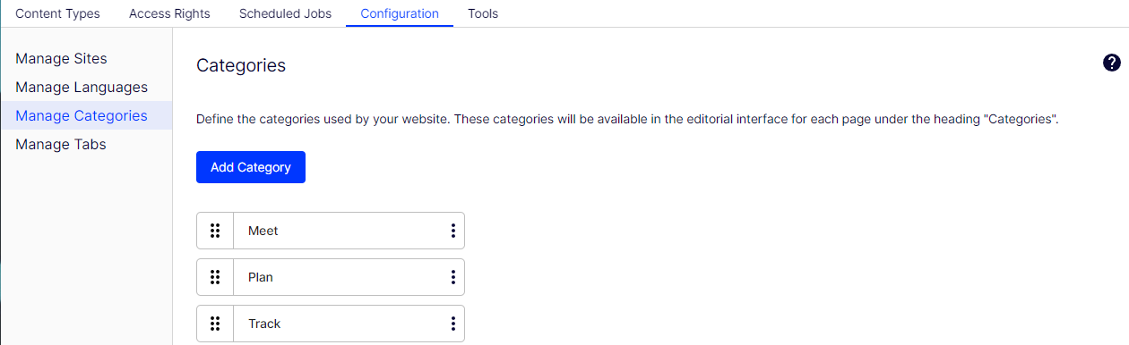Open the three-dot menu for Meet
The width and height of the screenshot is (1129, 345).
tap(453, 231)
